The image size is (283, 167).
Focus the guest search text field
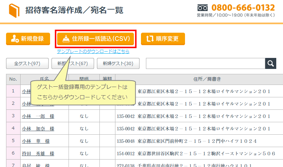point(205,63)
